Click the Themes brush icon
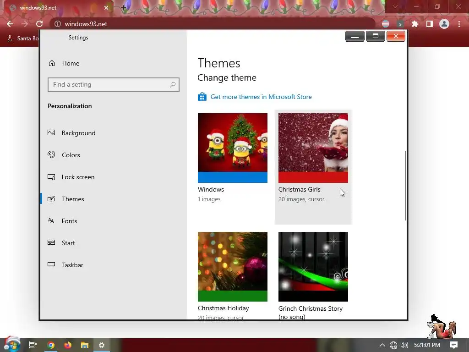The height and width of the screenshot is (352, 469). pos(51,199)
